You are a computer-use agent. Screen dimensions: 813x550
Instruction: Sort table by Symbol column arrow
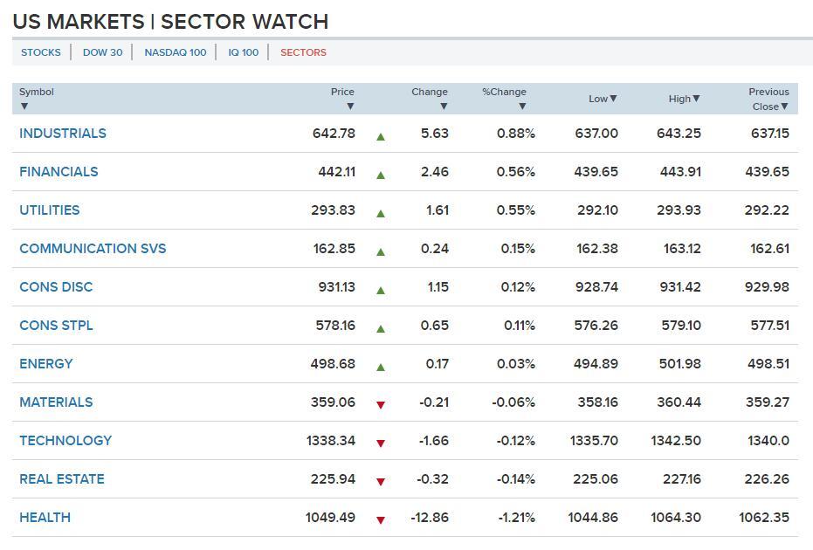[x=24, y=107]
